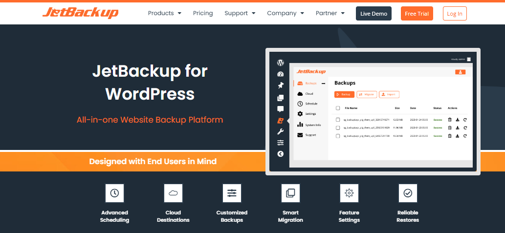Download the backup ending in 32812749271
Image resolution: width=505 pixels, height=233 pixels.
(x=457, y=119)
